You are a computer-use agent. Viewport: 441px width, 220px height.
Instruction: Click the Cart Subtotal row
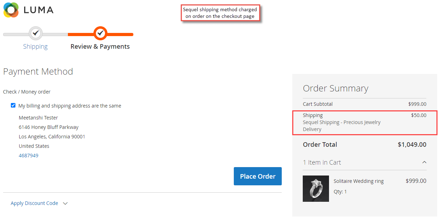[x=365, y=104]
